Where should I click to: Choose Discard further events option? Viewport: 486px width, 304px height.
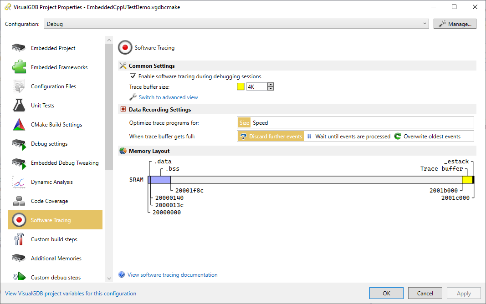271,136
